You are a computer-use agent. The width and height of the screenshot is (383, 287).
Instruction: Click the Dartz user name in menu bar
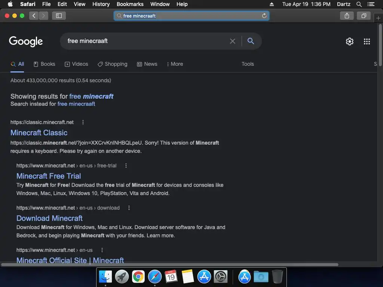tap(343, 4)
